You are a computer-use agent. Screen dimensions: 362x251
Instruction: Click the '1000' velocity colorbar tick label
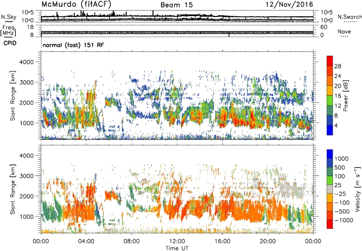[x=341, y=159]
